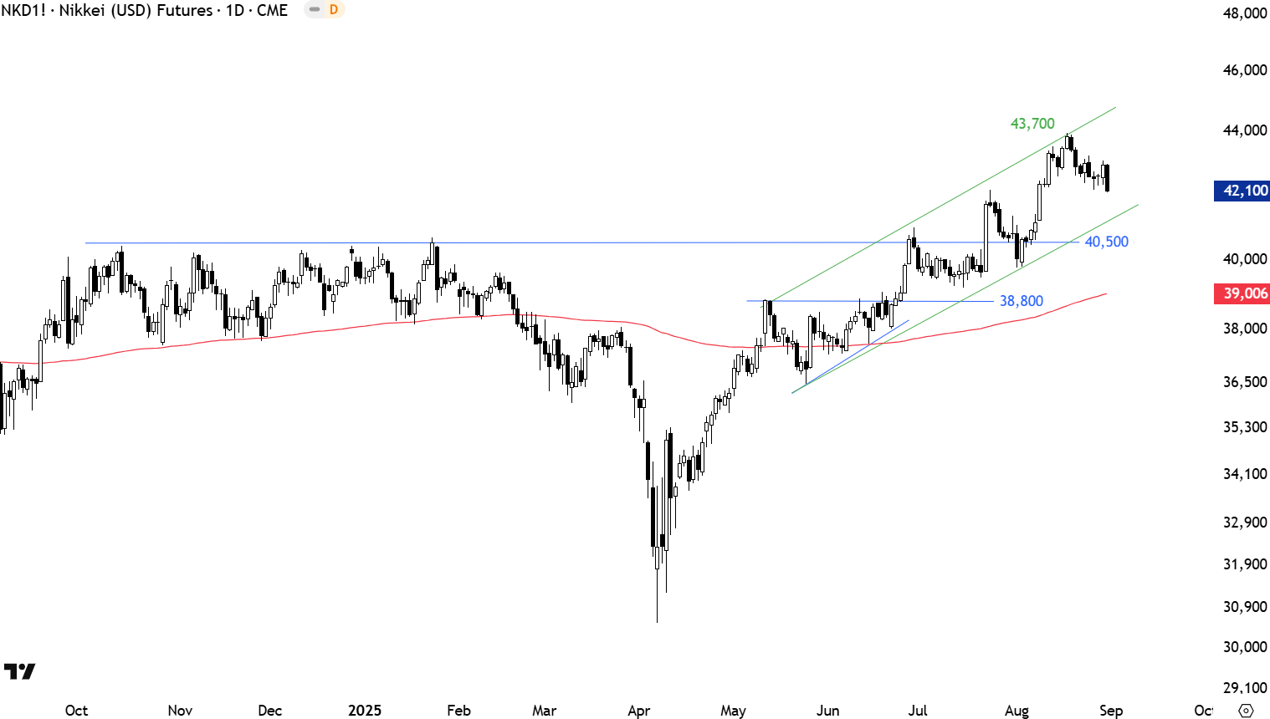Click the CME exchange label in title

click(x=272, y=10)
